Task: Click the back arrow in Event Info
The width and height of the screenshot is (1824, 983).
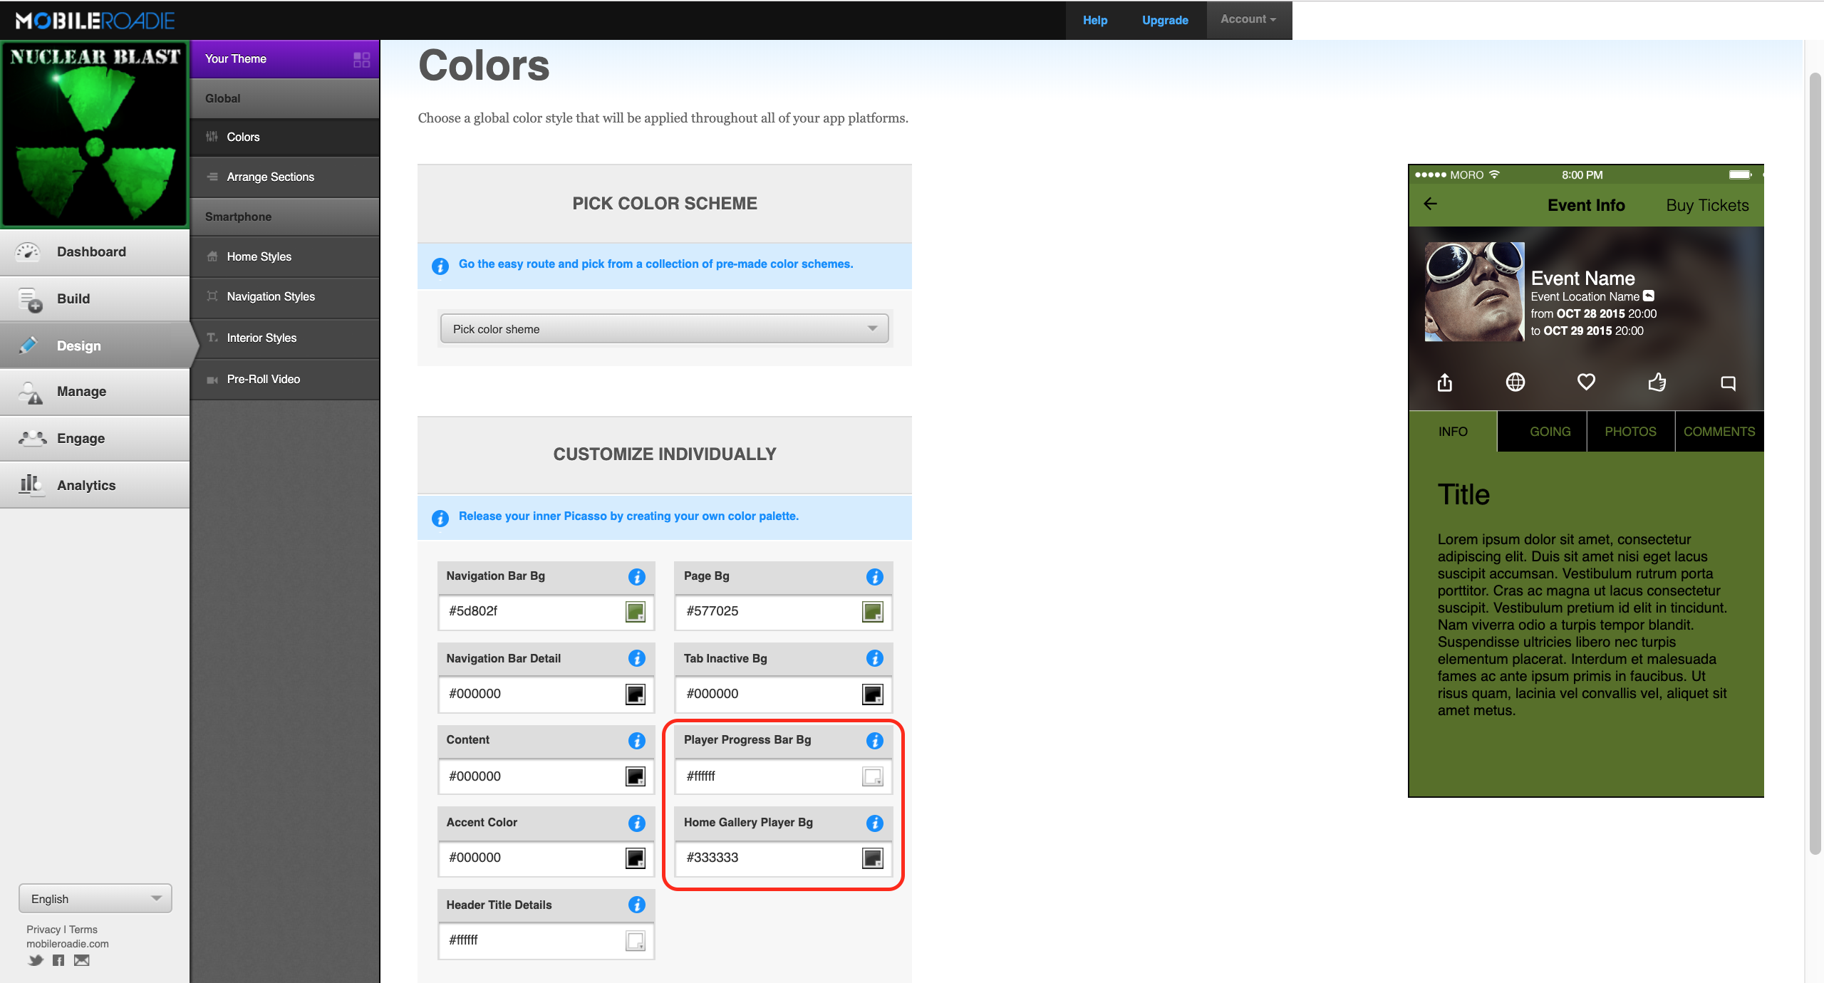Action: coord(1430,204)
